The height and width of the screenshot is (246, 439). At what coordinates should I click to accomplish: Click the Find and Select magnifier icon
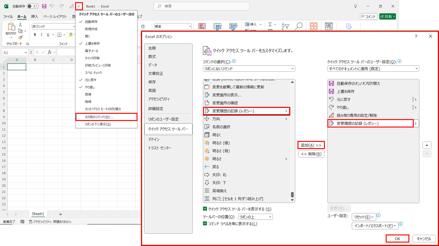298,26
